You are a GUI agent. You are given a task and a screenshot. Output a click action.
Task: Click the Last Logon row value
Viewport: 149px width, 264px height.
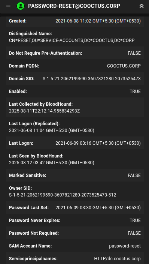[98, 143]
